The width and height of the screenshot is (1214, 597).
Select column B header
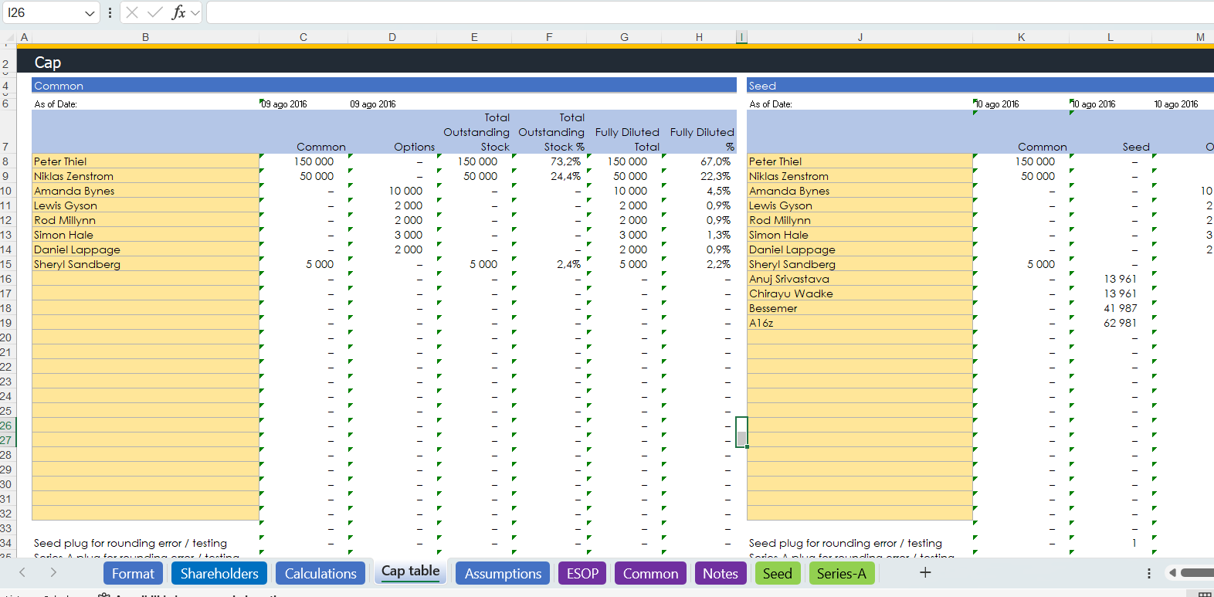[145, 37]
